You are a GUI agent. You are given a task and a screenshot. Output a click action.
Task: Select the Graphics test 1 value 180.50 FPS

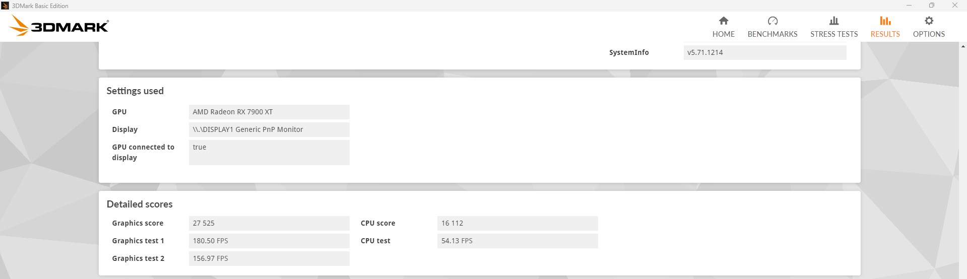(x=269, y=241)
